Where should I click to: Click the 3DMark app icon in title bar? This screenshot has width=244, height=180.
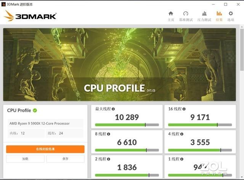3,4
